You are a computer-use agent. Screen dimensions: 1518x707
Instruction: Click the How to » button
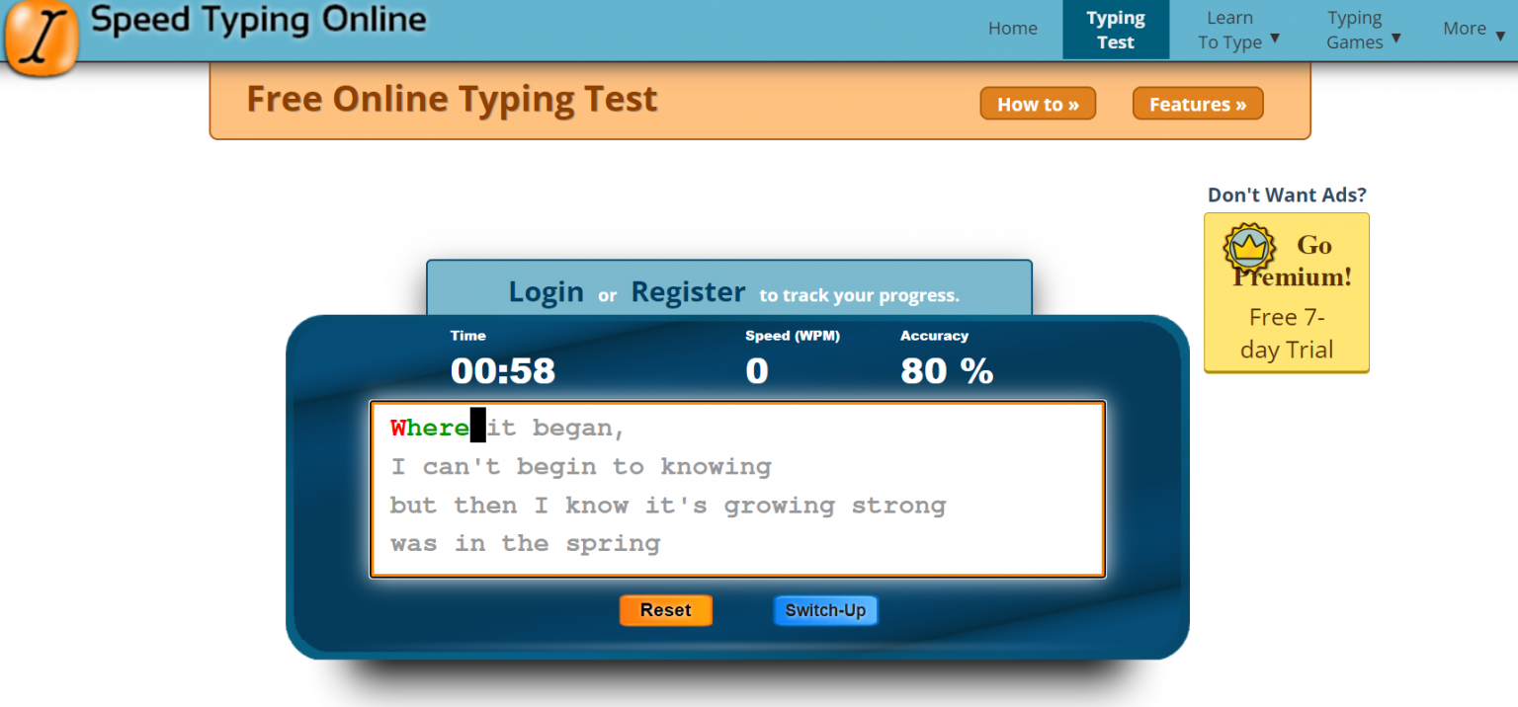pos(1037,104)
